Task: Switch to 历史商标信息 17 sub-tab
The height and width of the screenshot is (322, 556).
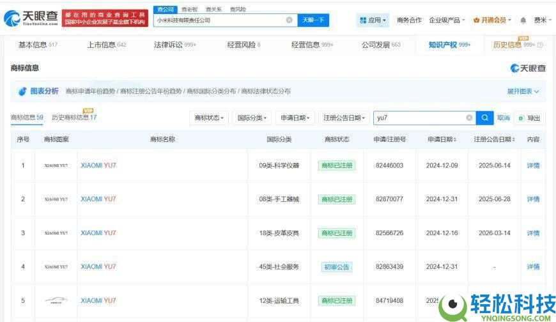Action: coord(74,118)
